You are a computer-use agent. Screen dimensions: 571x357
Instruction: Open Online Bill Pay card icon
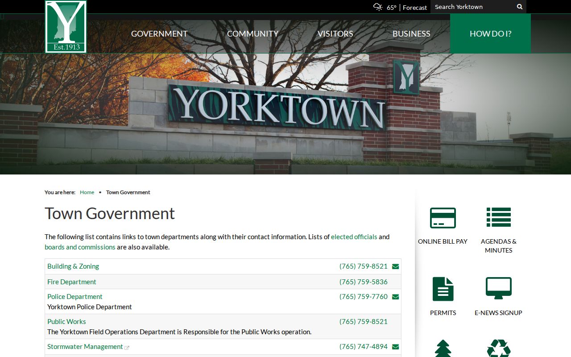[x=443, y=218]
